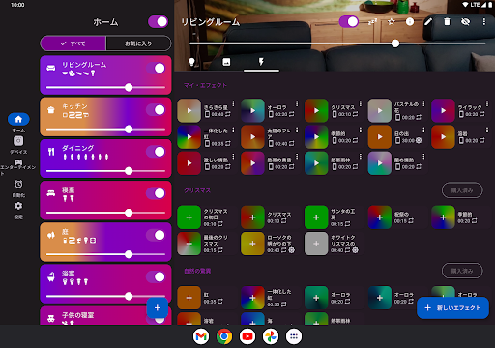Edit リビングルーム with the pencil icon
Viewport: 495px width, 348px height.
coord(428,22)
